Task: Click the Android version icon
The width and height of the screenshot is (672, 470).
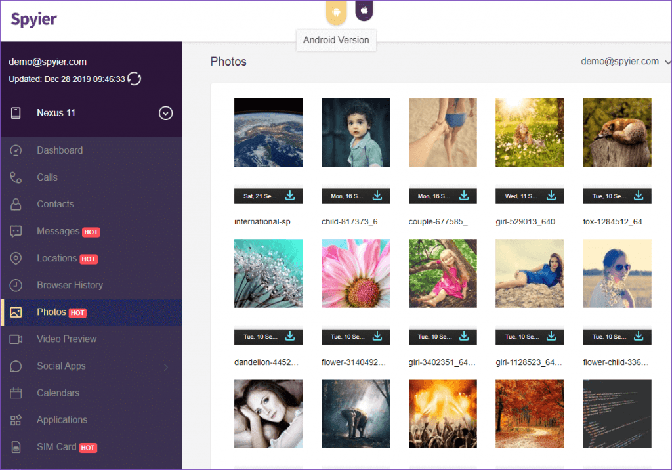Action: point(336,11)
